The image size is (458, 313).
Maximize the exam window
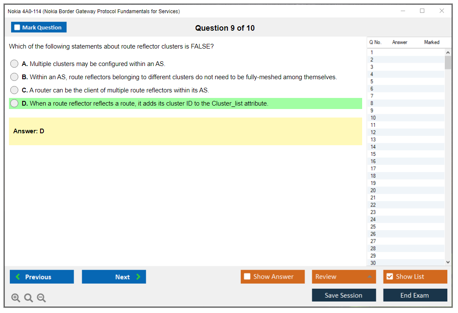click(x=422, y=11)
